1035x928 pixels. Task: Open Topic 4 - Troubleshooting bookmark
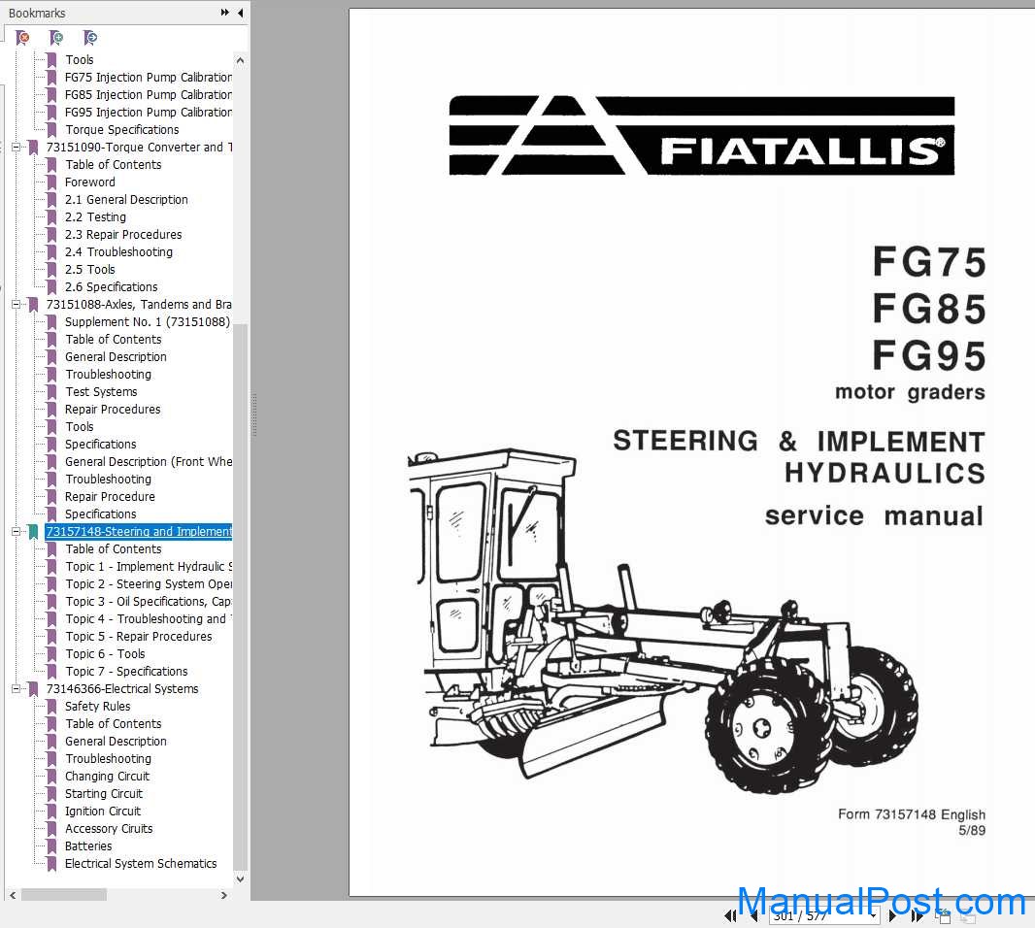click(149, 619)
